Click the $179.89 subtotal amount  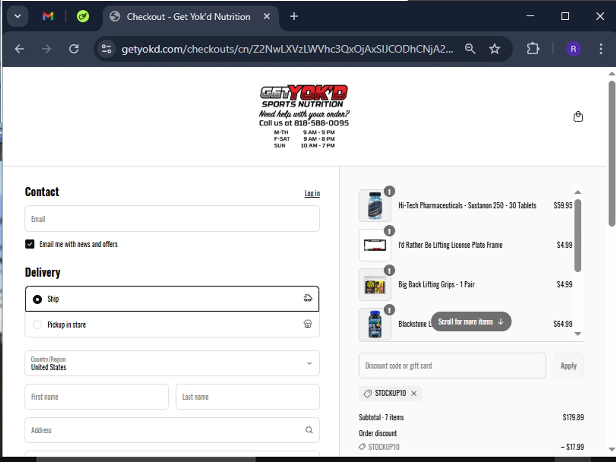click(x=573, y=418)
